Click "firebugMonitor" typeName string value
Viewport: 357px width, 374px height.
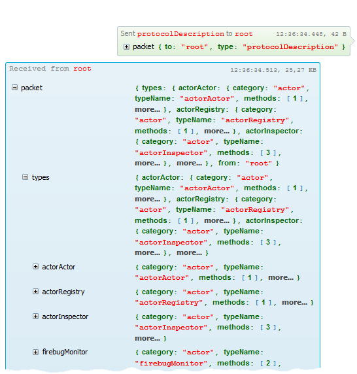click(171, 364)
